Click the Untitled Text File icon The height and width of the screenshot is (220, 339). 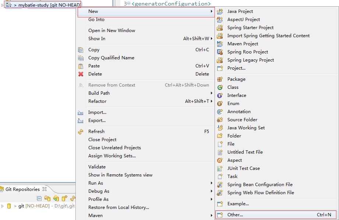coord(220,152)
